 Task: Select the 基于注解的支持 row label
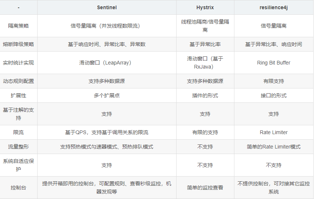18,114
